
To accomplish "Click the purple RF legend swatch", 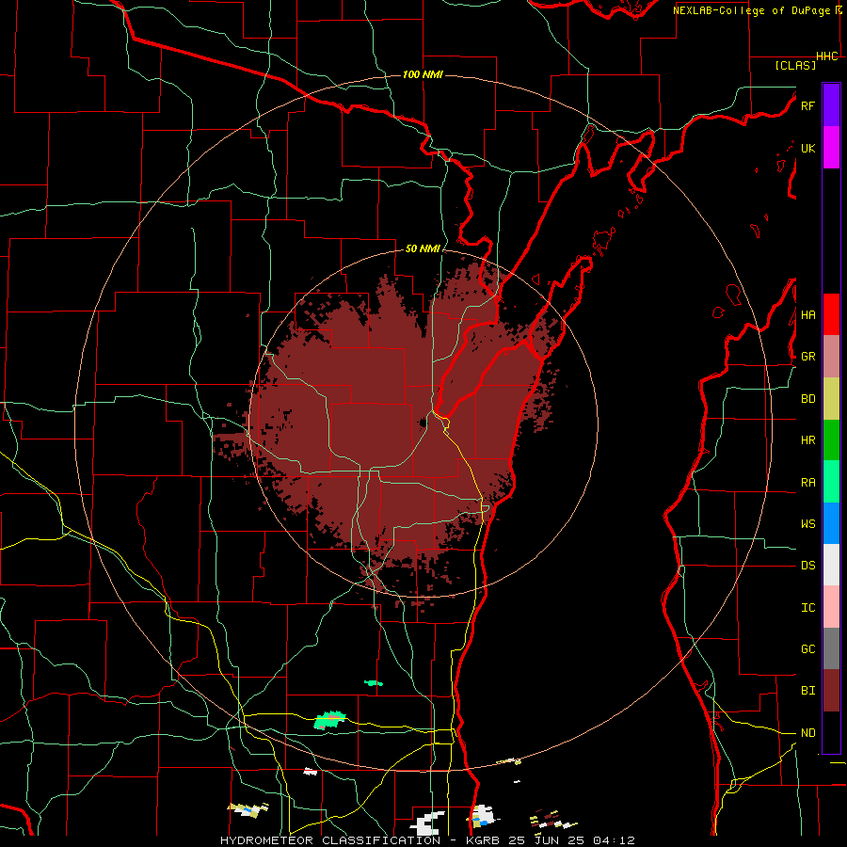I will (x=831, y=105).
